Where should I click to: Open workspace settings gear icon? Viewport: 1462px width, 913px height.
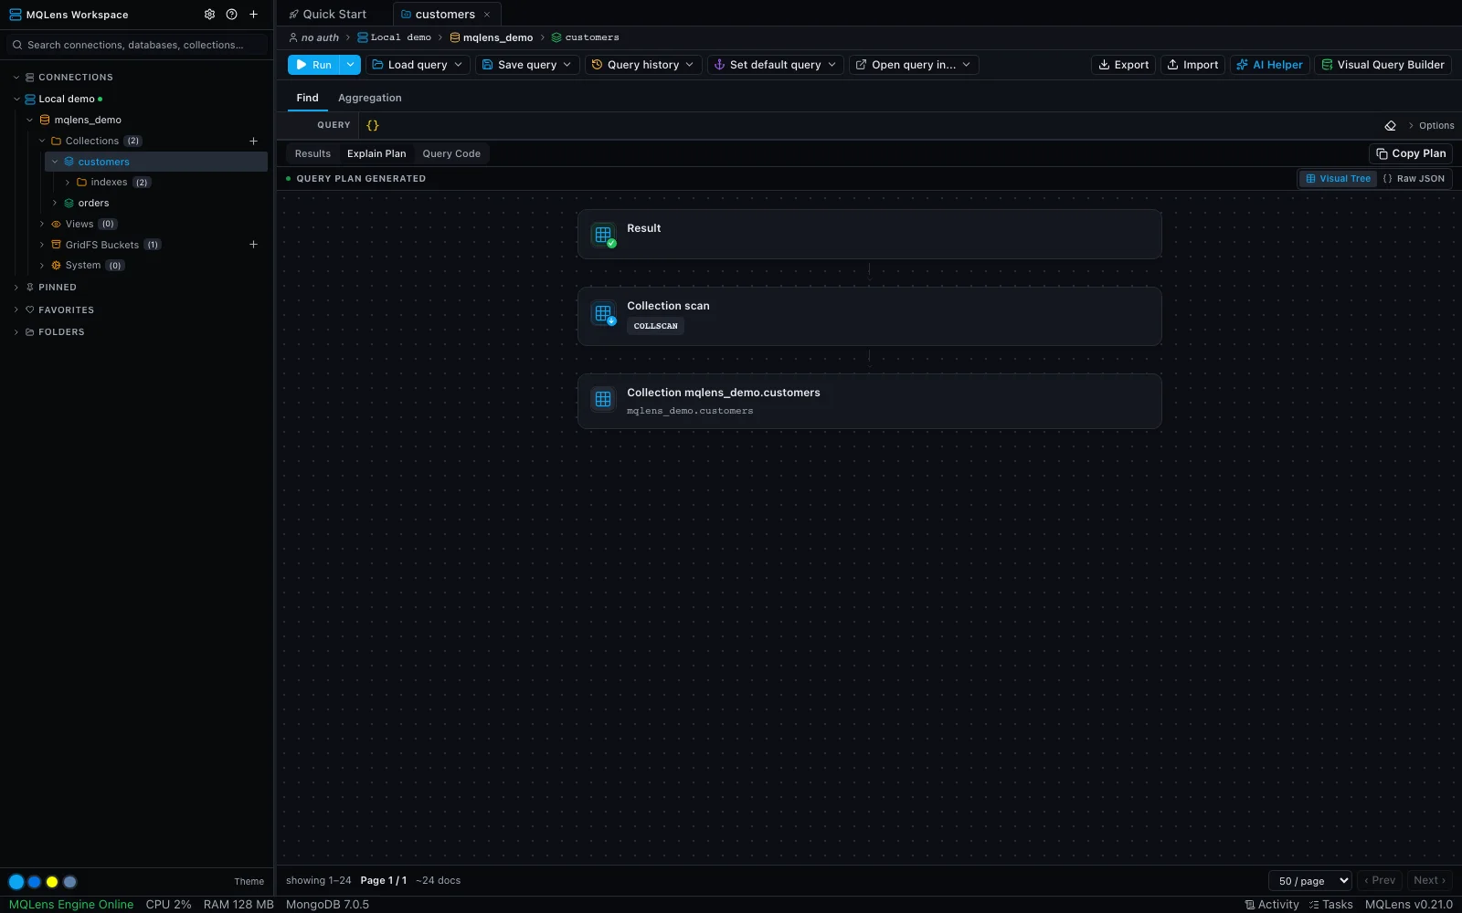[x=209, y=15]
